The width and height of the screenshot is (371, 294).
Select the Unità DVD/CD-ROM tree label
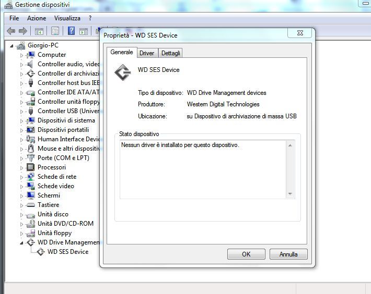[65, 224]
